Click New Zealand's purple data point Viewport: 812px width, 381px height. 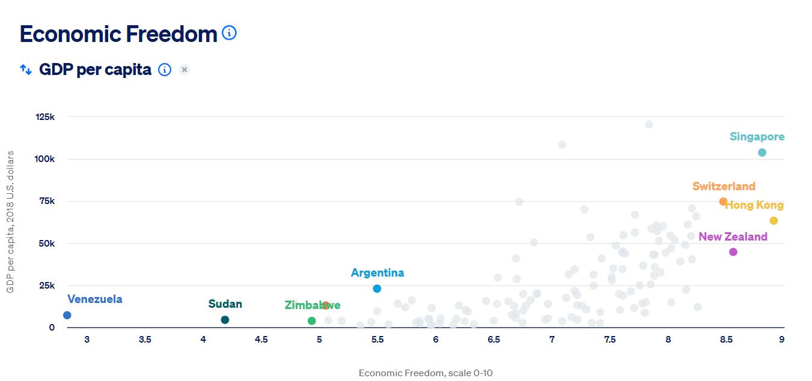(x=733, y=252)
